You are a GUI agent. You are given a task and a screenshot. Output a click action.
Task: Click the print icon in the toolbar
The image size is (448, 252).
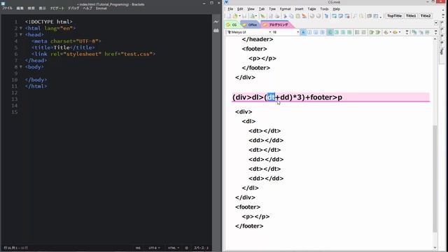coord(277,16)
